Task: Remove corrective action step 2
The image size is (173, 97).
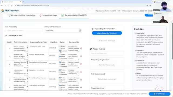Action: coord(81,56)
